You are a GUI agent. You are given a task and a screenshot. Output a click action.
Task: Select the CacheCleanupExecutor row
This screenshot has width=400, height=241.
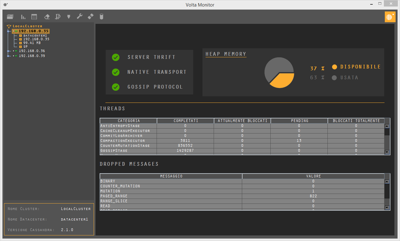[242, 131]
